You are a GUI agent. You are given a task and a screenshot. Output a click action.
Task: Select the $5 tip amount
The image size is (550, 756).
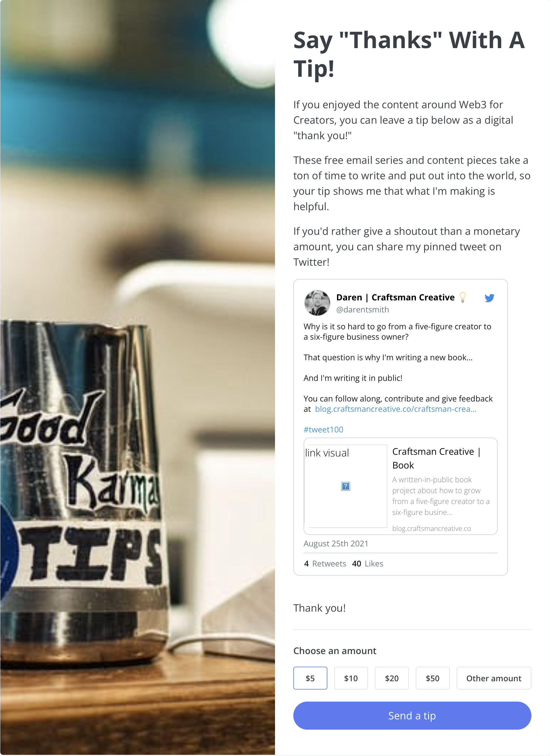[310, 678]
